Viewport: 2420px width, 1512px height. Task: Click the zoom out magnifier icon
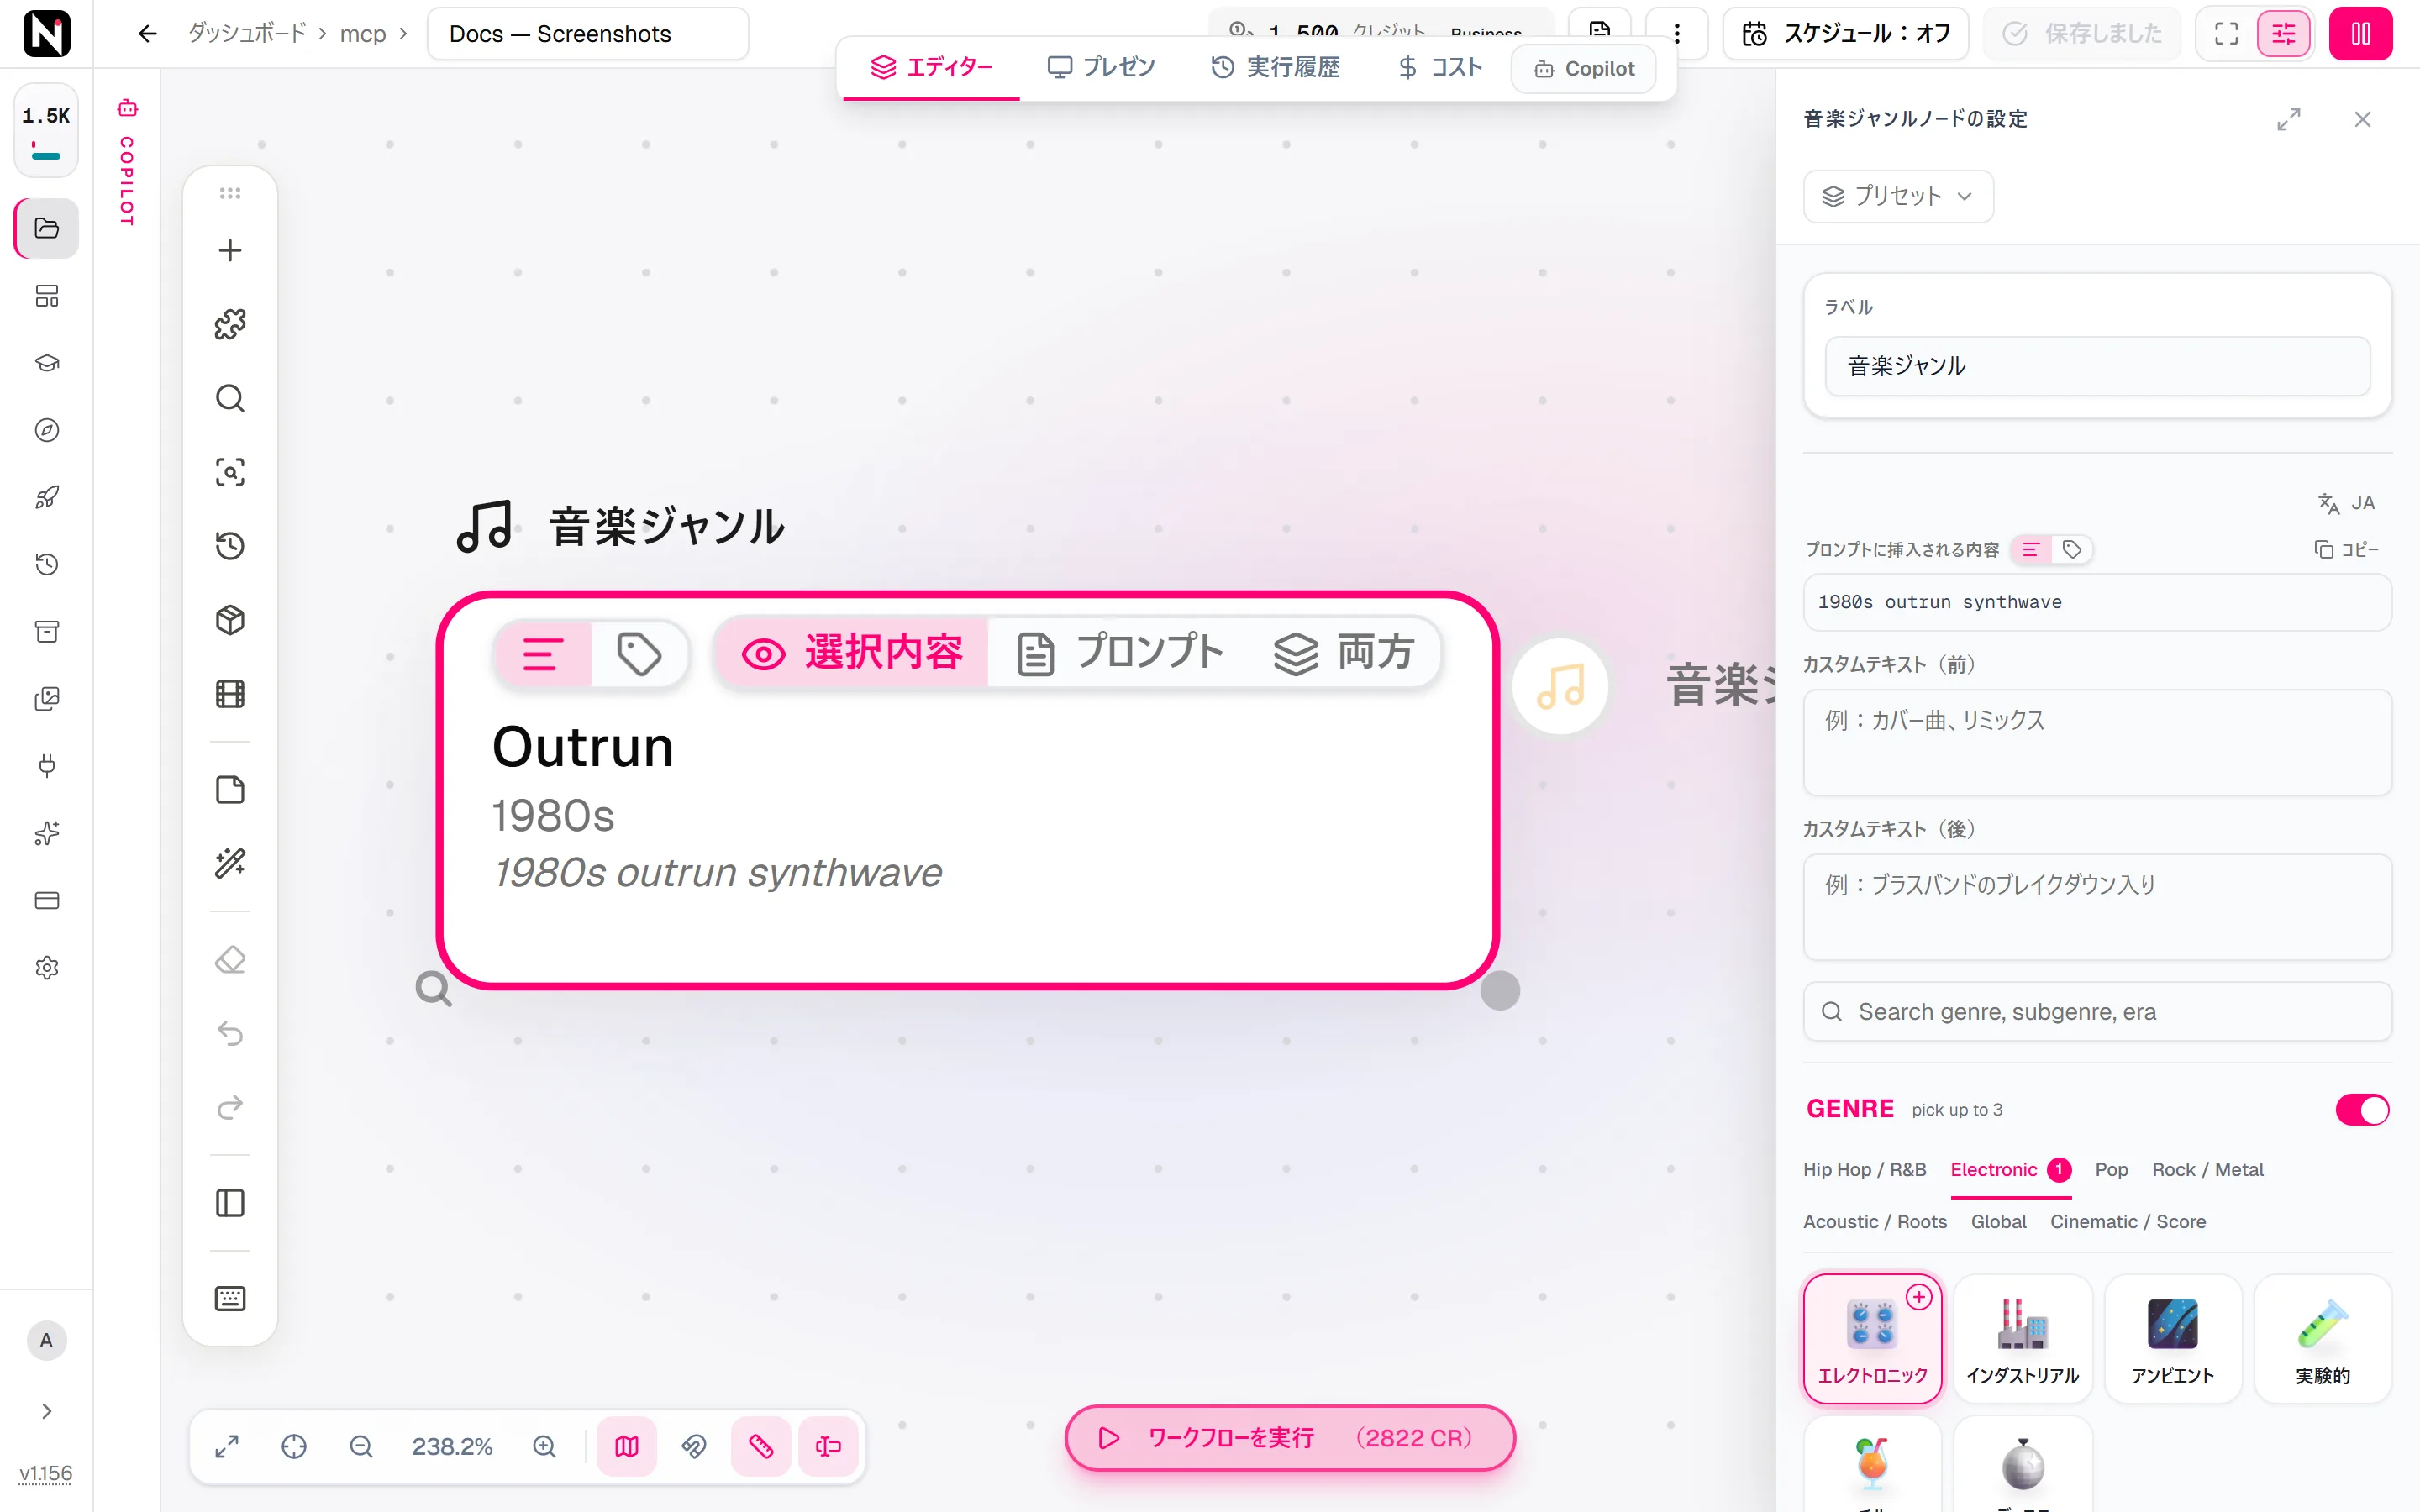(361, 1447)
